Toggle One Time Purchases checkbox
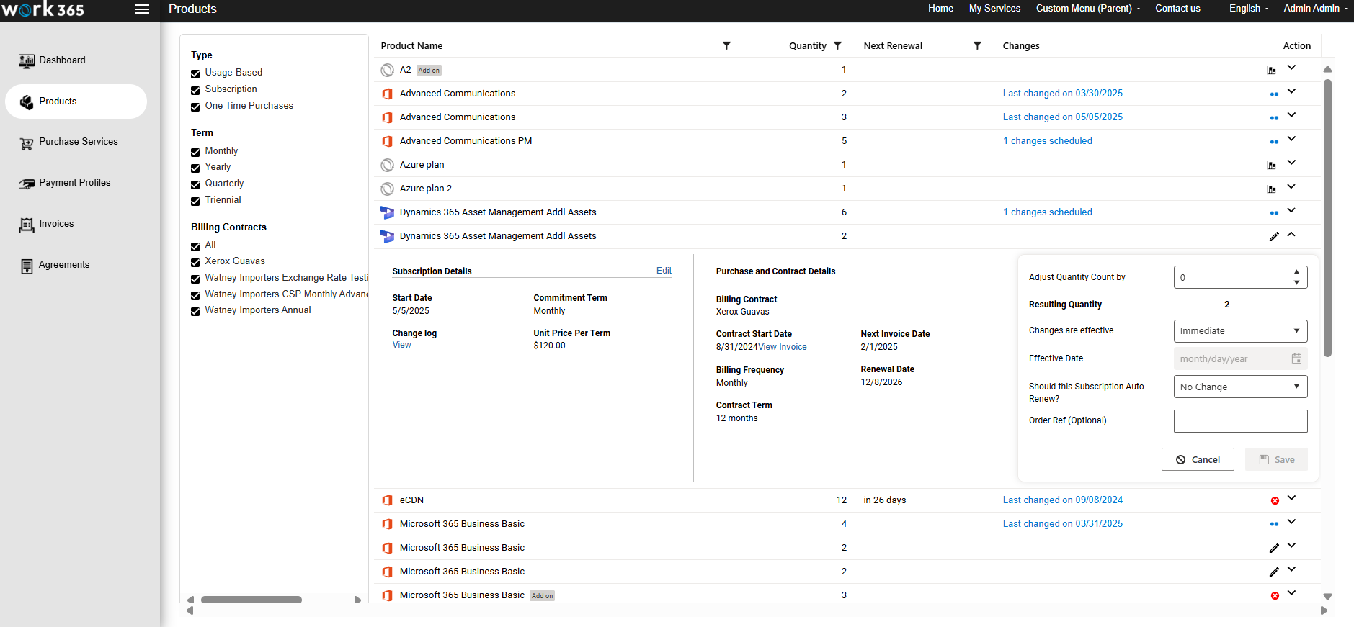Screen dimensions: 1354x627 (x=195, y=107)
